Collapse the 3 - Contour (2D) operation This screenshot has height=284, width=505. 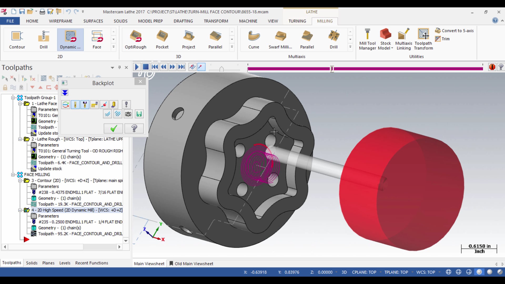[x=20, y=181]
